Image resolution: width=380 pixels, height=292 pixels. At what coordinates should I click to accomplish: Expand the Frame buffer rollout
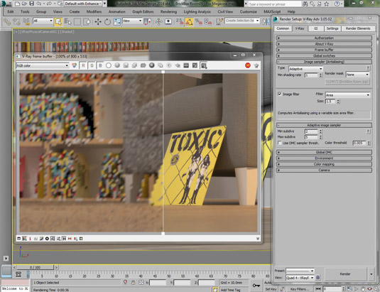point(324,50)
